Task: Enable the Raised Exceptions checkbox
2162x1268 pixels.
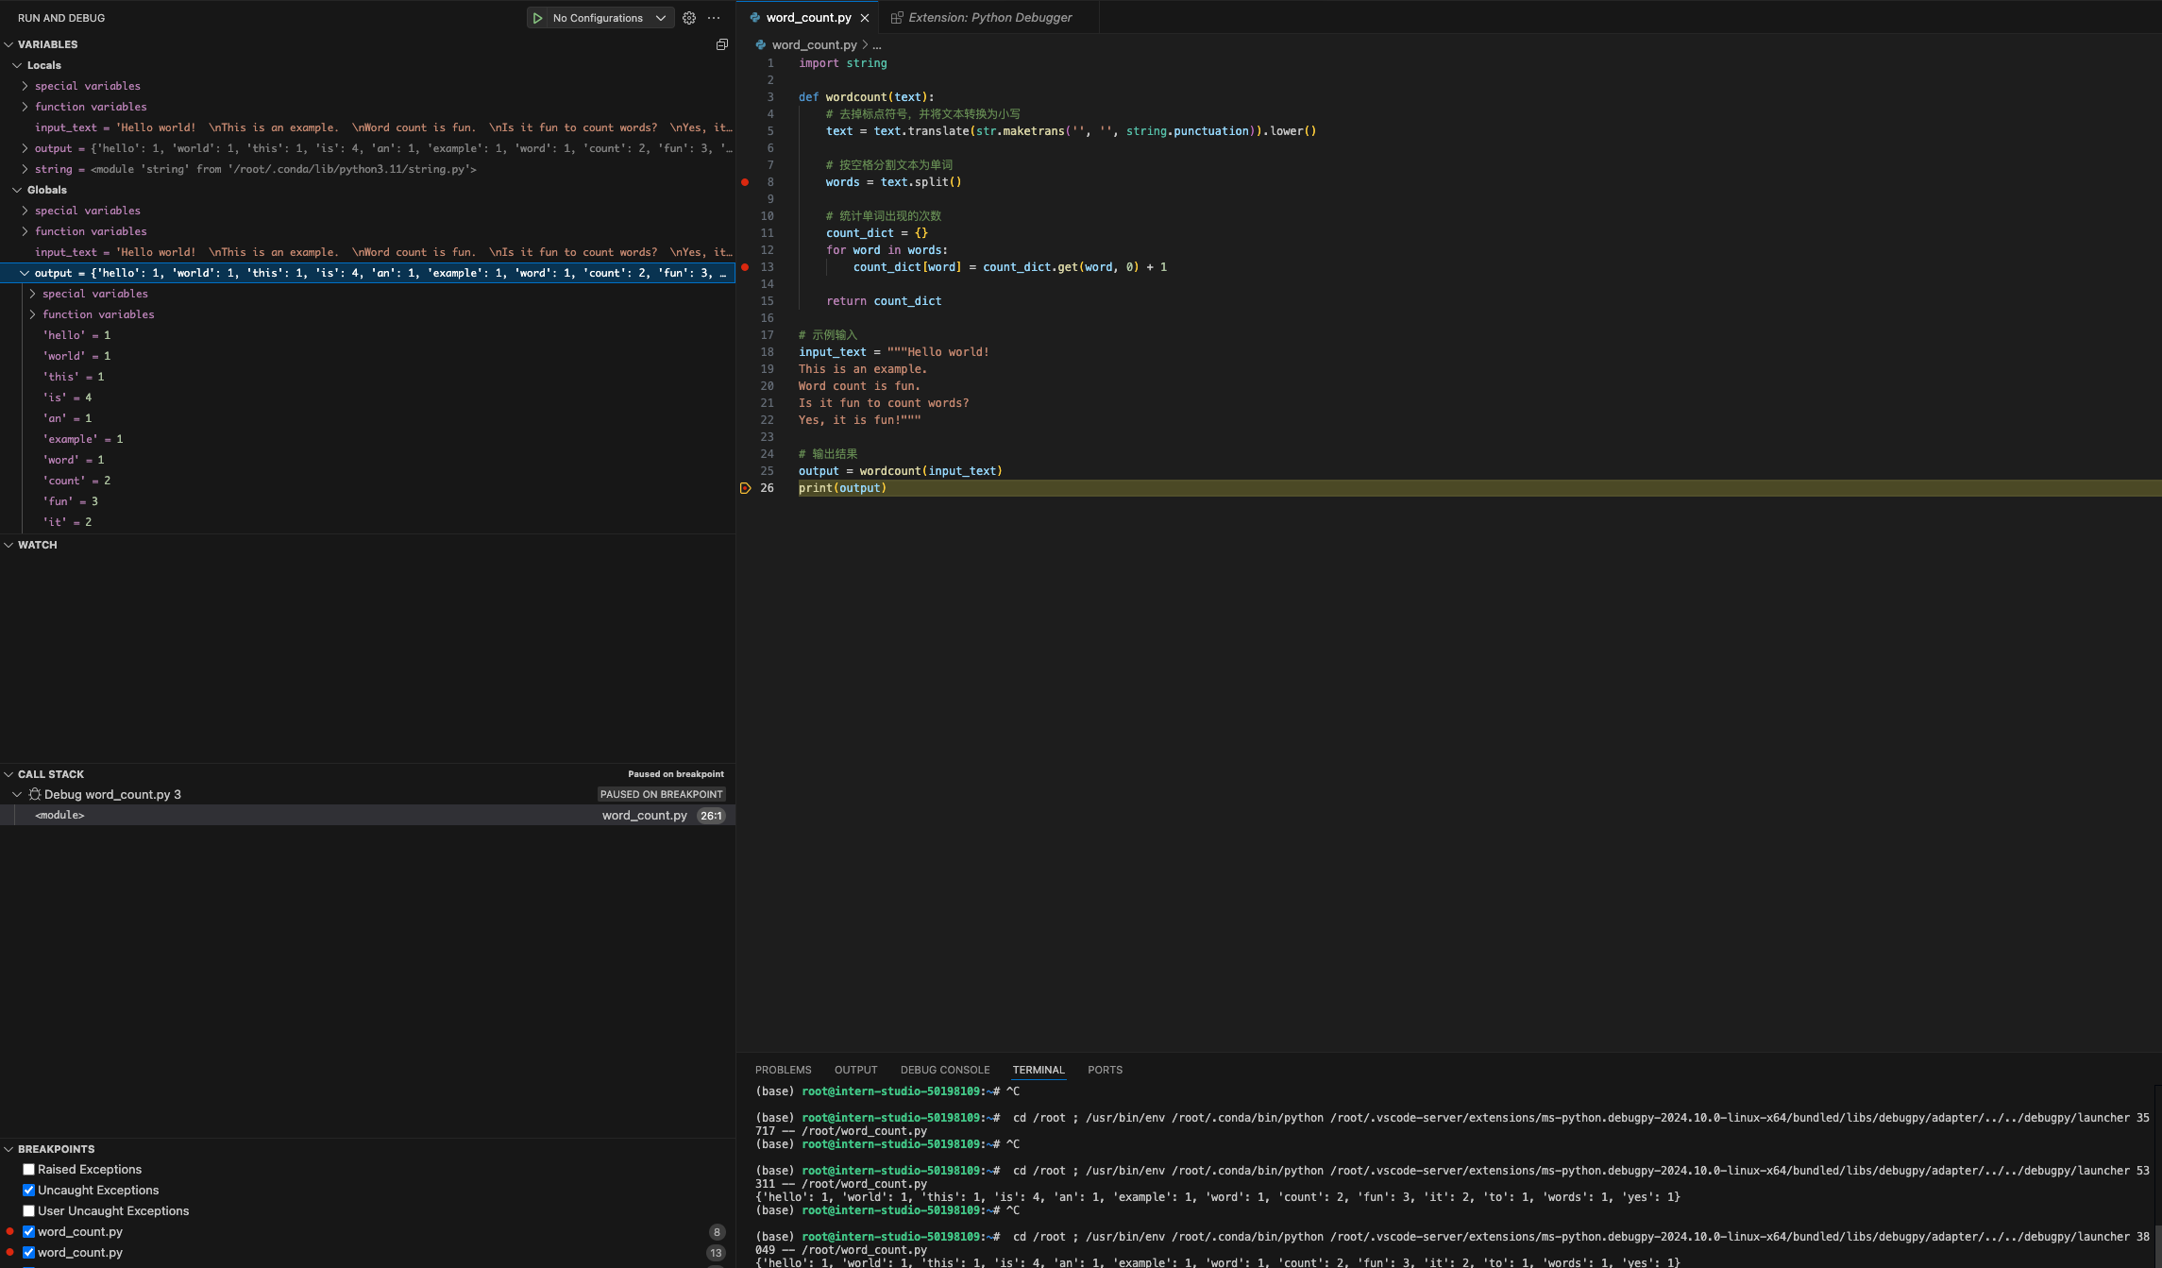Action: (x=29, y=1170)
